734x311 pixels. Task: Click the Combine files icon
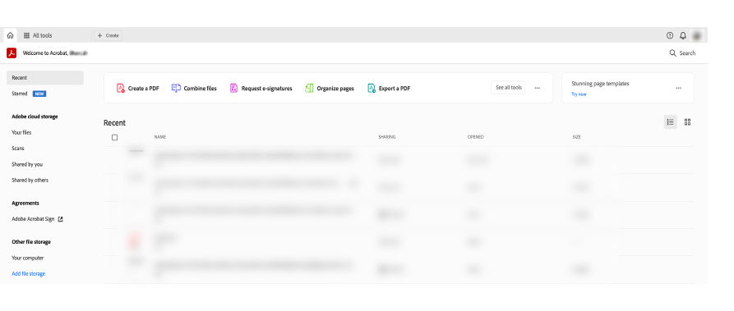176,88
